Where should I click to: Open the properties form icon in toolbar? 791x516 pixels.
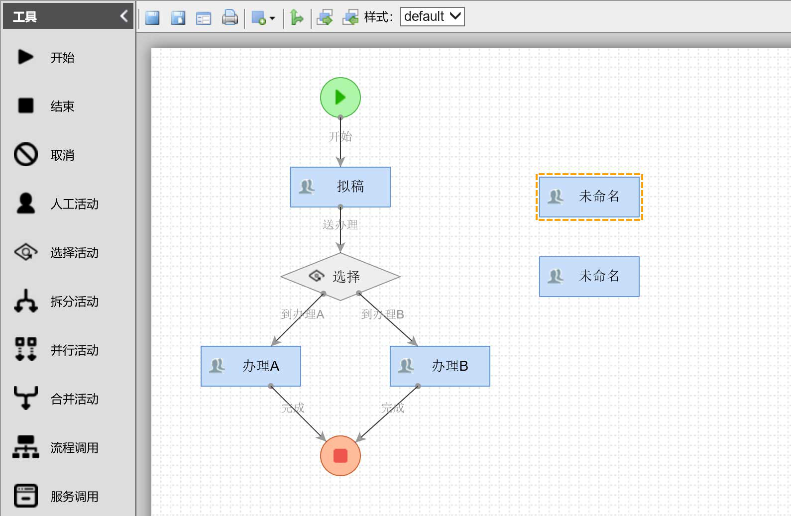204,18
